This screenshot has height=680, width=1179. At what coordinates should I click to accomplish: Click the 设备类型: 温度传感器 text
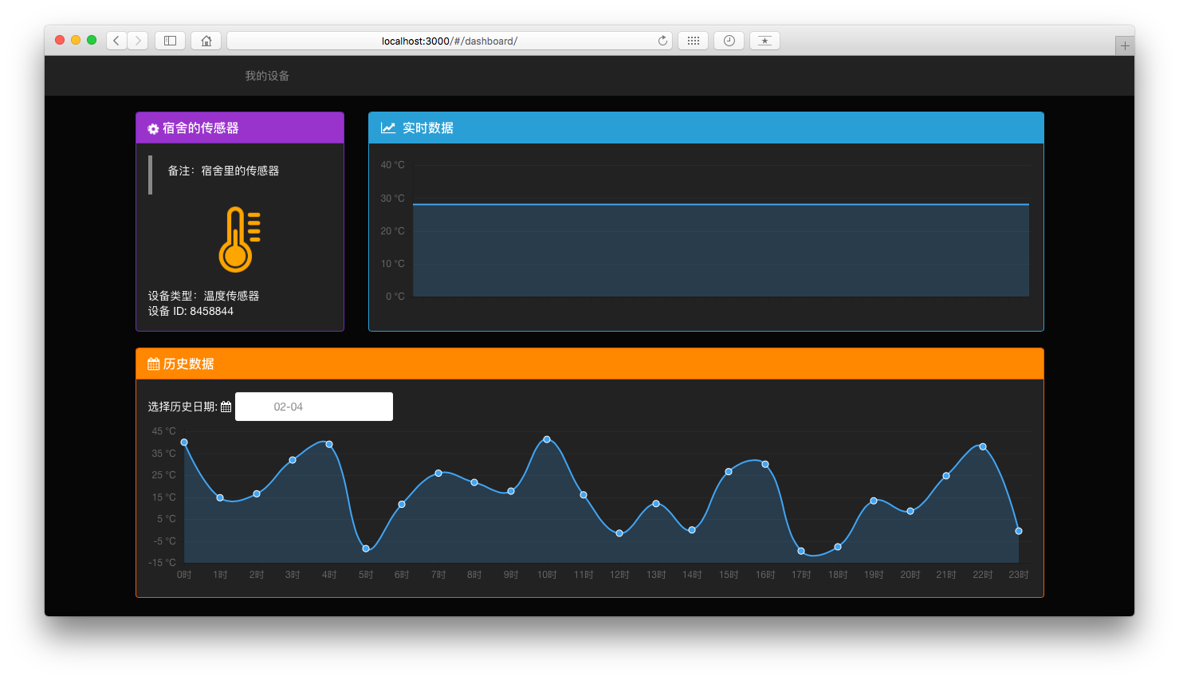coord(203,296)
